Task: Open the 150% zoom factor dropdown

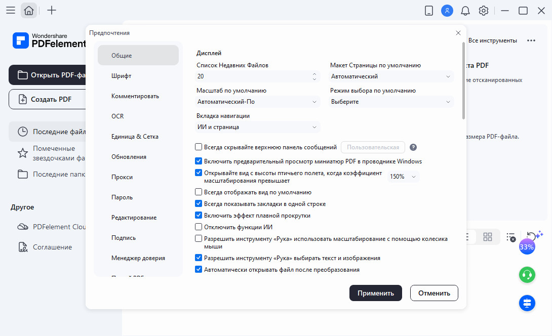Action: (404, 177)
